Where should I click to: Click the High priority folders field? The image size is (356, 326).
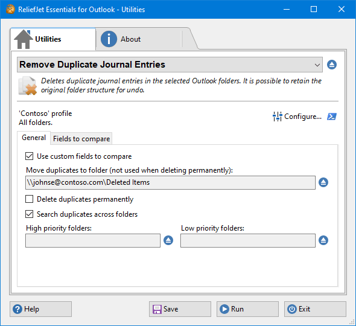click(93, 240)
